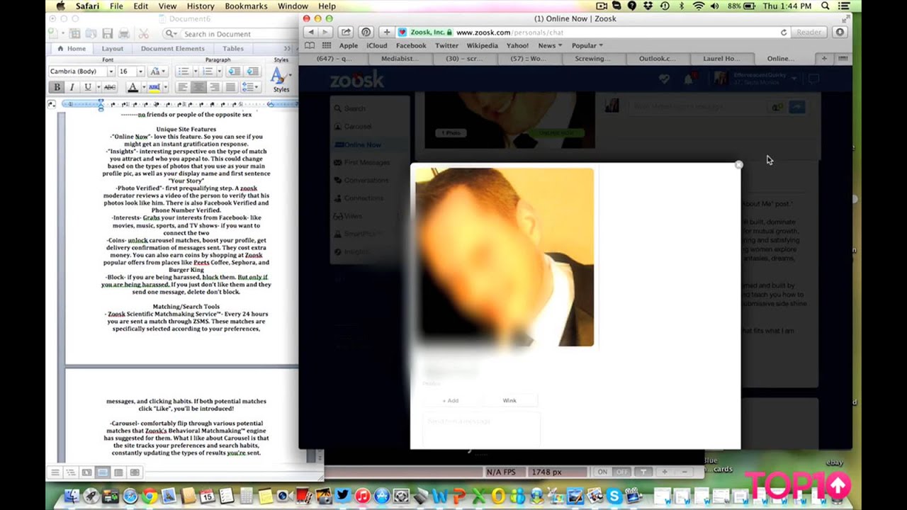Switch to the Outlook.c... Safari tab
This screenshot has height=510, width=907.
point(657,59)
